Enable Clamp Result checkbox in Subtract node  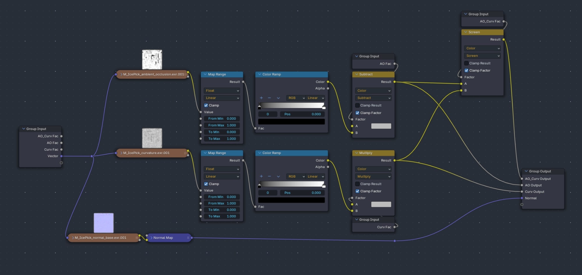pyautogui.click(x=357, y=106)
